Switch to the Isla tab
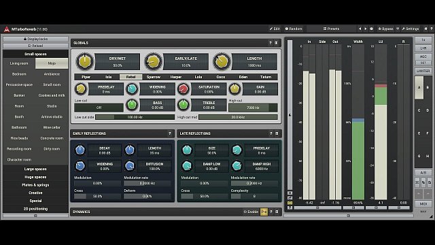This screenshot has height=245, width=435. (x=109, y=77)
